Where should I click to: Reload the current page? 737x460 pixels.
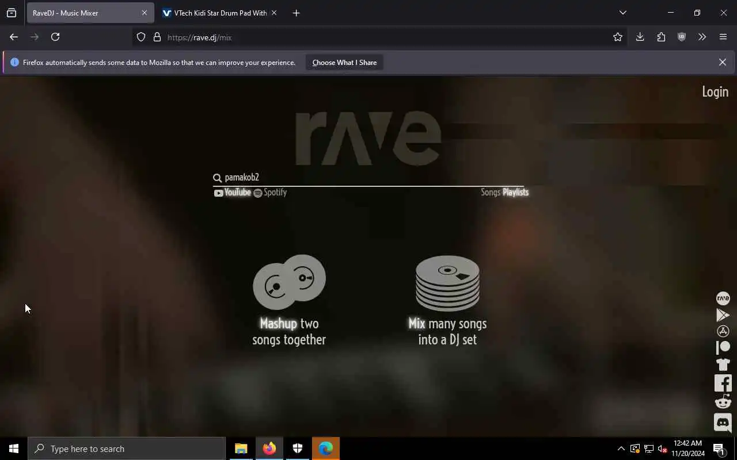click(x=55, y=37)
